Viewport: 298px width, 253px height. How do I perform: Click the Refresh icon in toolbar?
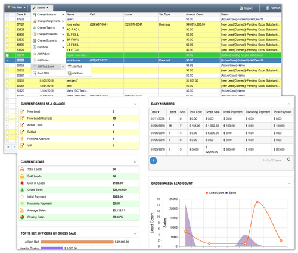tap(268, 8)
